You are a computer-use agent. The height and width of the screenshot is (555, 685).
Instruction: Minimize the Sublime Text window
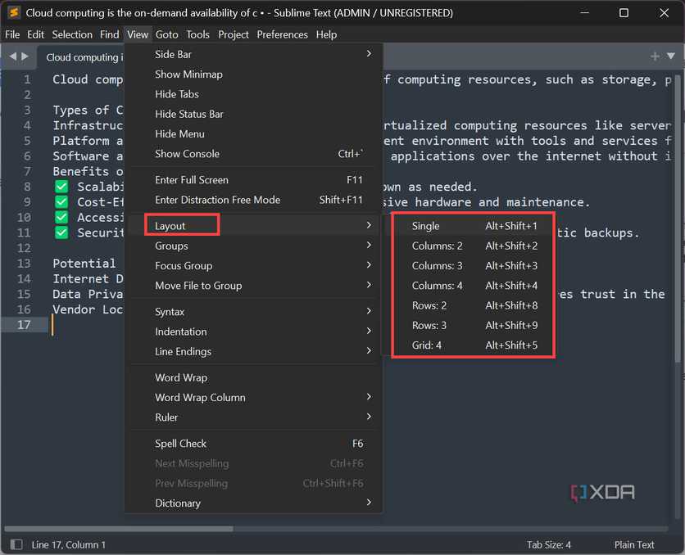click(x=584, y=12)
